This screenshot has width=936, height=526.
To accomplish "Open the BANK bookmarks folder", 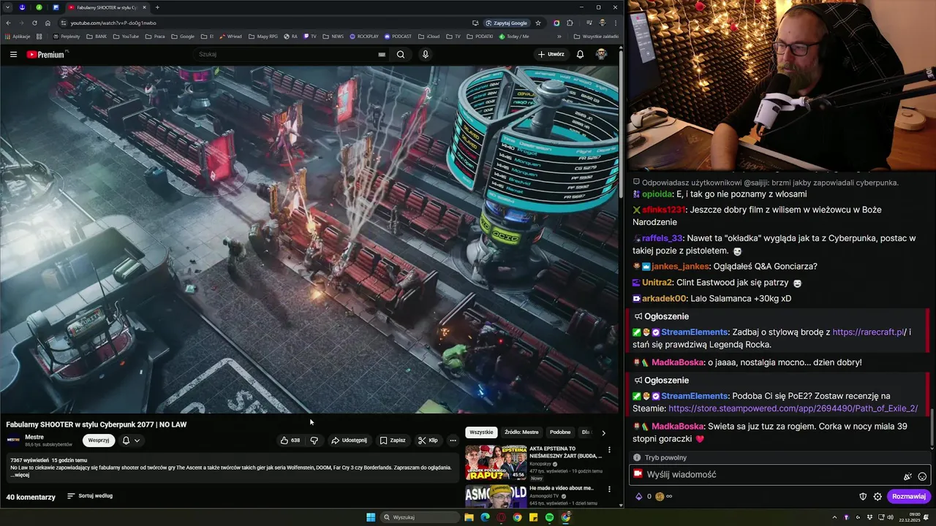I will point(97,36).
